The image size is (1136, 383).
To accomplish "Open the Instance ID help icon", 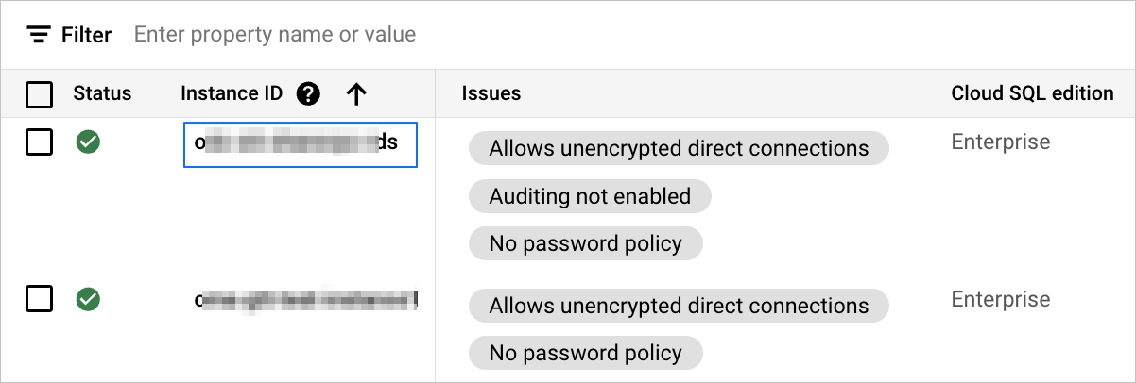I will pos(308,93).
